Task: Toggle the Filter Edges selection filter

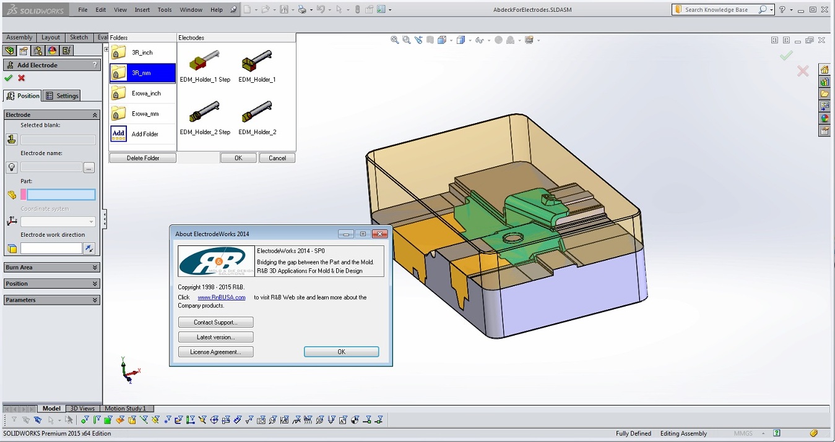Action: point(97,420)
